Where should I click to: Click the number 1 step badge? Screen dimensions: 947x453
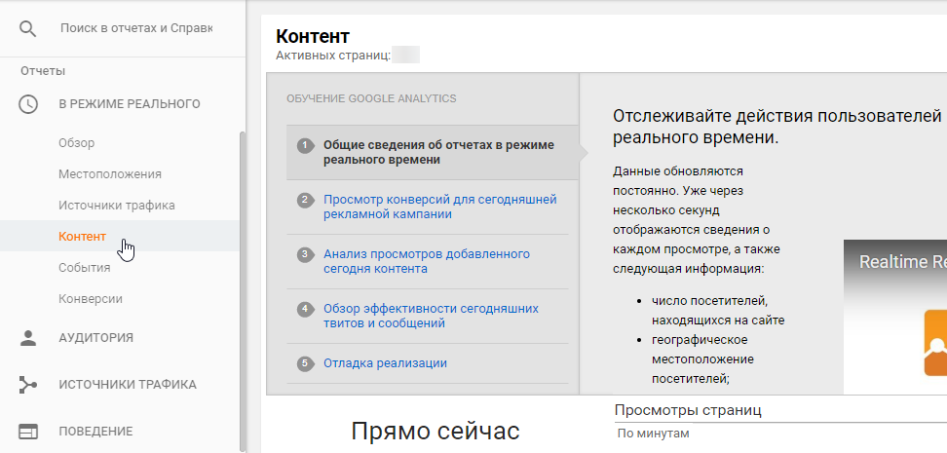(x=305, y=145)
